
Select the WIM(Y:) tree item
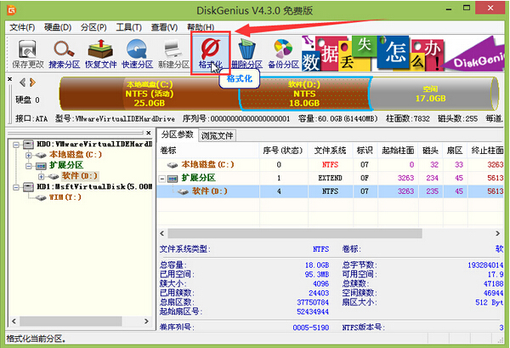(x=65, y=197)
